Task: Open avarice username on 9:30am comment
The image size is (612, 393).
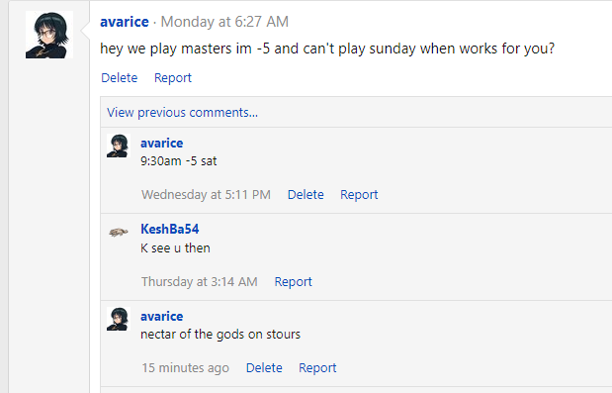Action: click(161, 143)
